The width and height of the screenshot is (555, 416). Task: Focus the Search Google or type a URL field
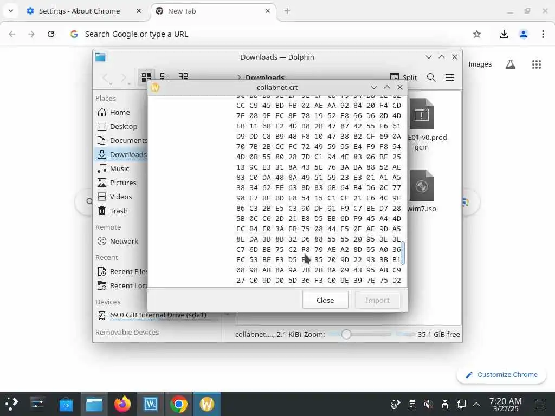point(269,34)
